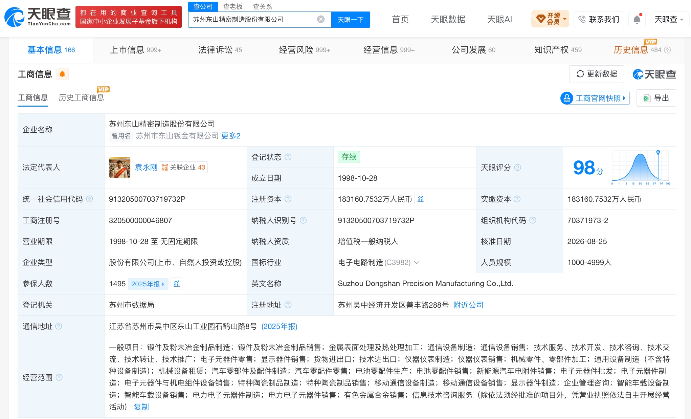This screenshot has width=691, height=419.
Task: Open the notification bell in the header
Action: click(x=637, y=19)
